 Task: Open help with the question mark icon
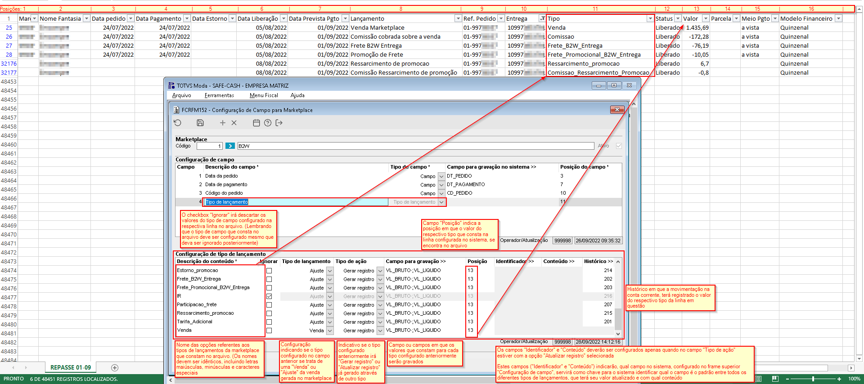click(268, 123)
